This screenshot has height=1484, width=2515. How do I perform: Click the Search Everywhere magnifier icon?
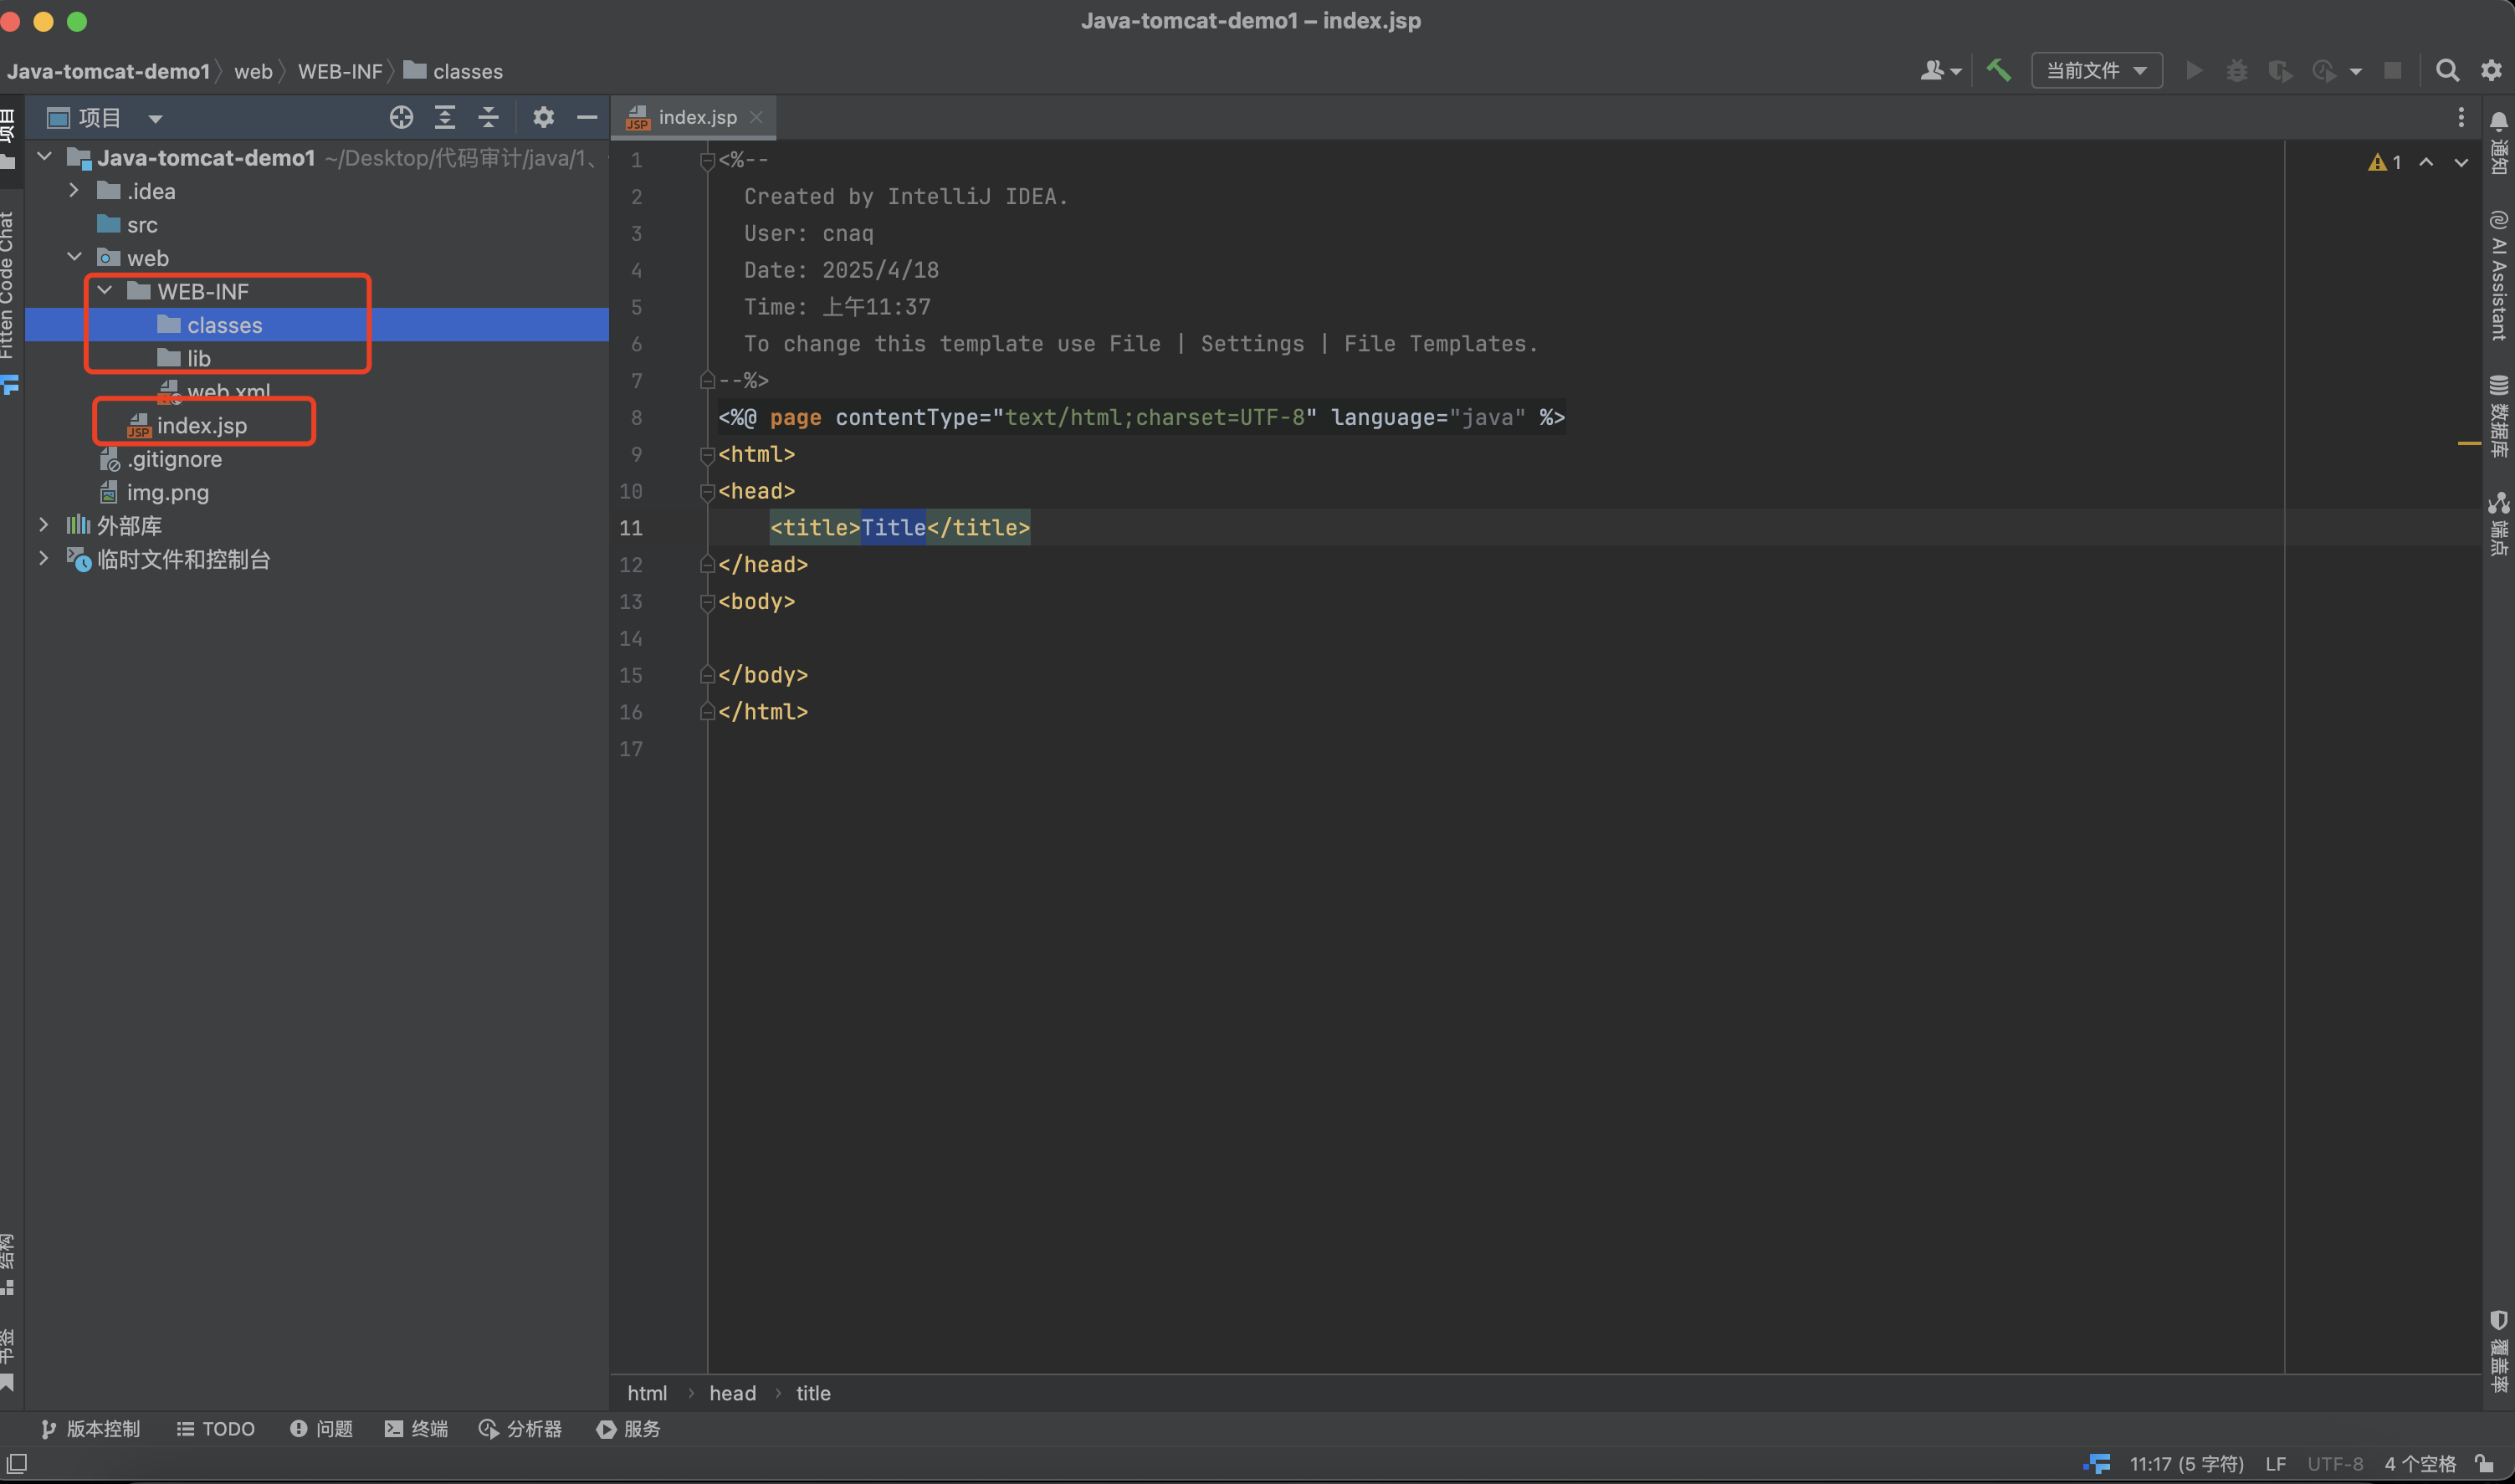click(2446, 70)
